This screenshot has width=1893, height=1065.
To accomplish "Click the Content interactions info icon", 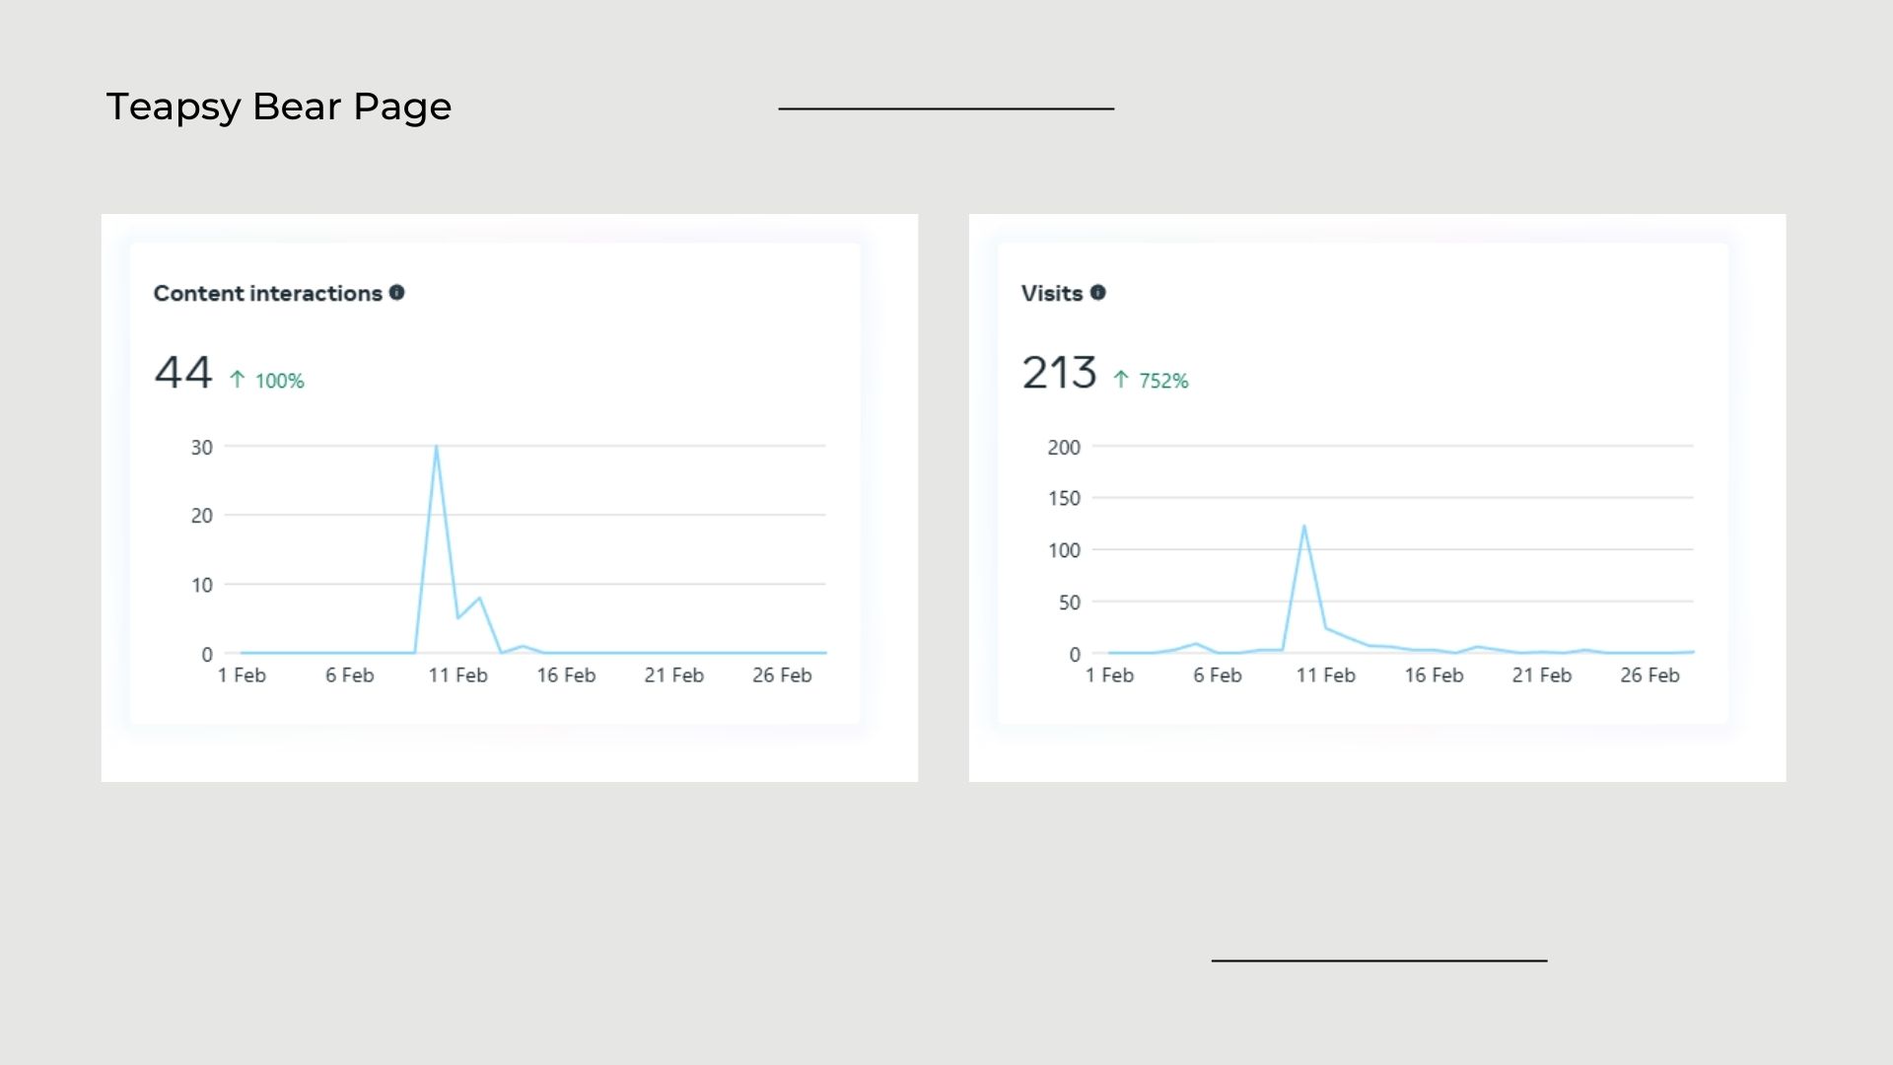I will click(396, 293).
